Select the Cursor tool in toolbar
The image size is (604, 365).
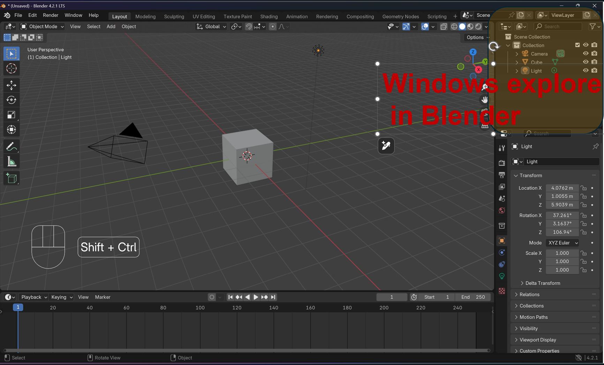12,68
